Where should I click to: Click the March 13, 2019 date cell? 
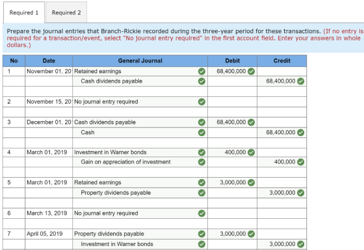pyautogui.click(x=49, y=214)
